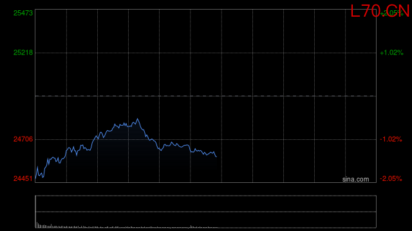Select the +1.02% percentage label

tap(391, 53)
